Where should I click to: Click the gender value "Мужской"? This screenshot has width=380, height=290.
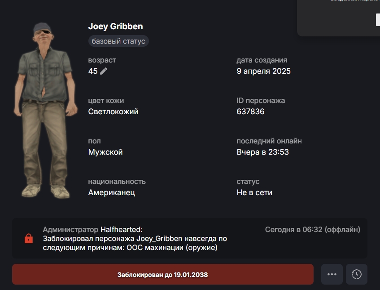[x=105, y=152]
